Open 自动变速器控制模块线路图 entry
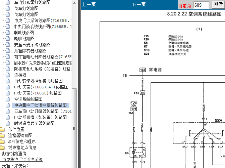 pyautogui.click(x=38, y=81)
